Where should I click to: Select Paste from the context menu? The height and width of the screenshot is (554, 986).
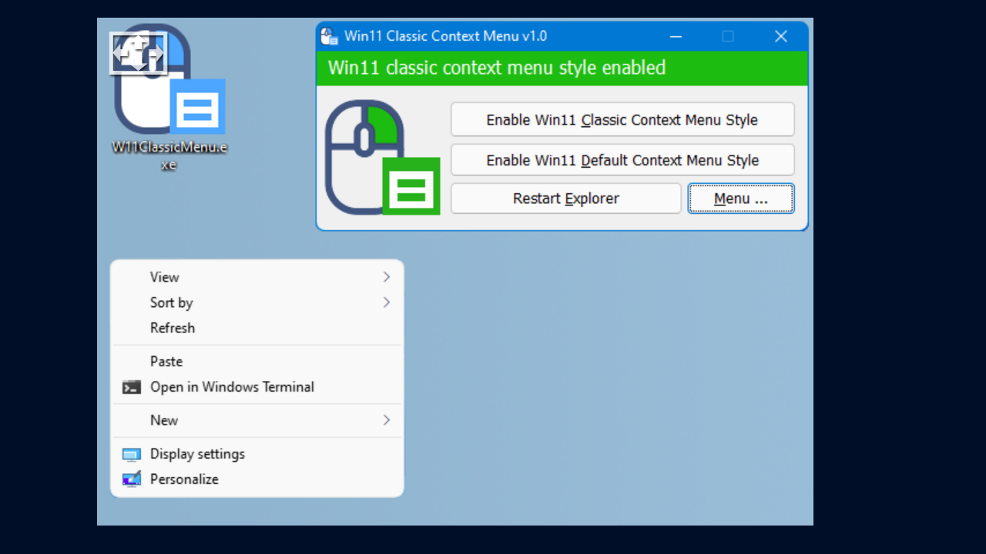[166, 361]
